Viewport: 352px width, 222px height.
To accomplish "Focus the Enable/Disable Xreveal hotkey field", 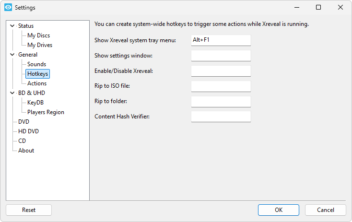I will [221, 71].
